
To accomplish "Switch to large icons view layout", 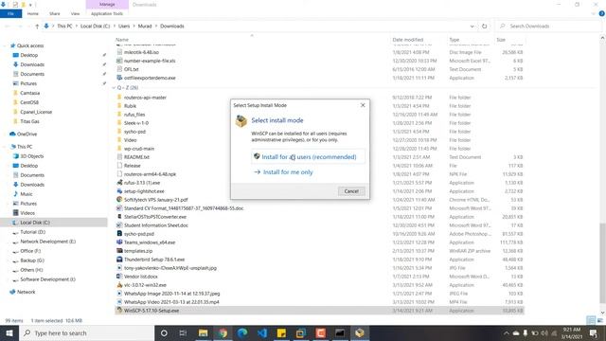I will (x=599, y=320).
